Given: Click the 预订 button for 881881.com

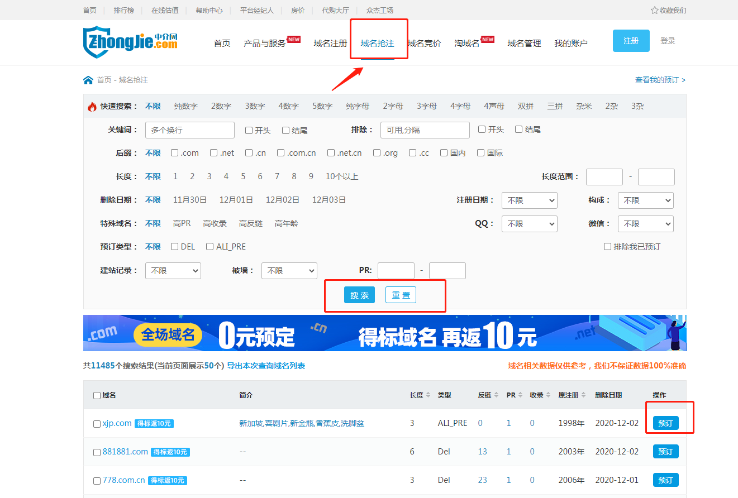Looking at the screenshot, I should pos(665,452).
